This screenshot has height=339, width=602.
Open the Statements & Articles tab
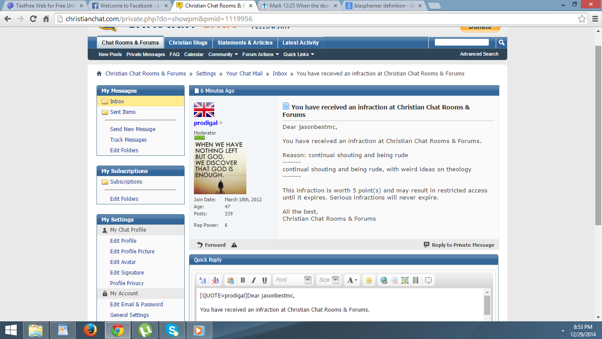click(245, 43)
